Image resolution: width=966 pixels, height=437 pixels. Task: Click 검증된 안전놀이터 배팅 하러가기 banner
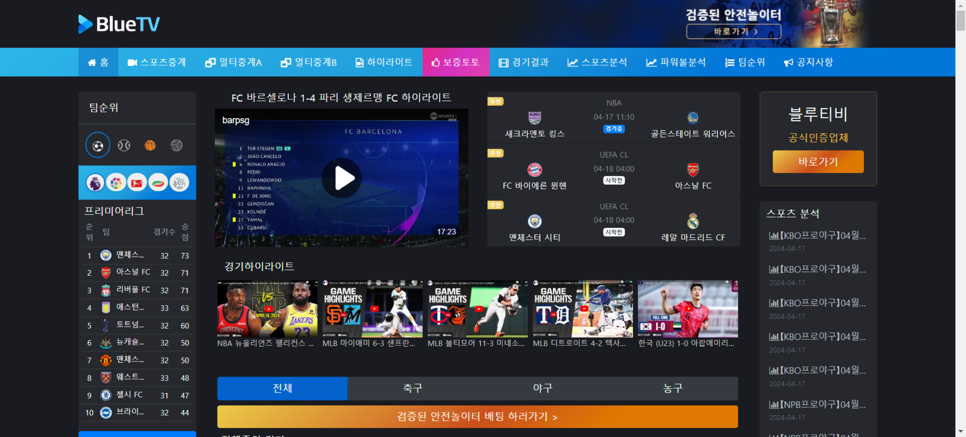pyautogui.click(x=477, y=416)
